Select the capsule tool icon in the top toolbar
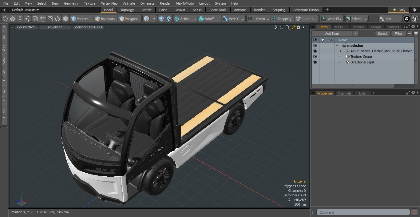This screenshot has height=217, width=420. 35,19
